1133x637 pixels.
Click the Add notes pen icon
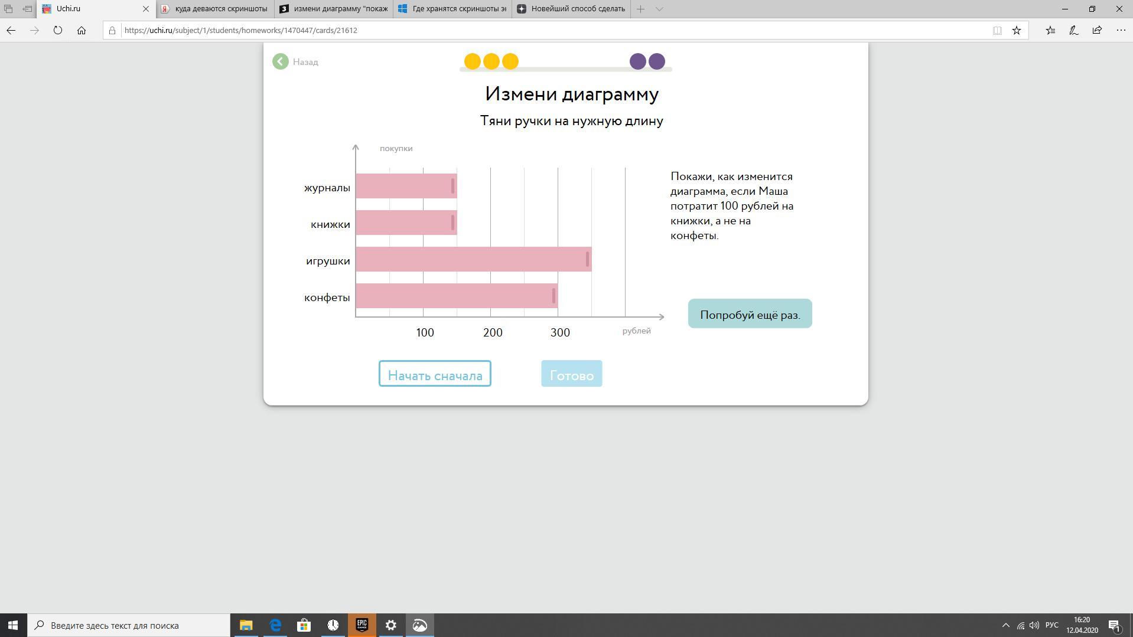tap(1074, 30)
